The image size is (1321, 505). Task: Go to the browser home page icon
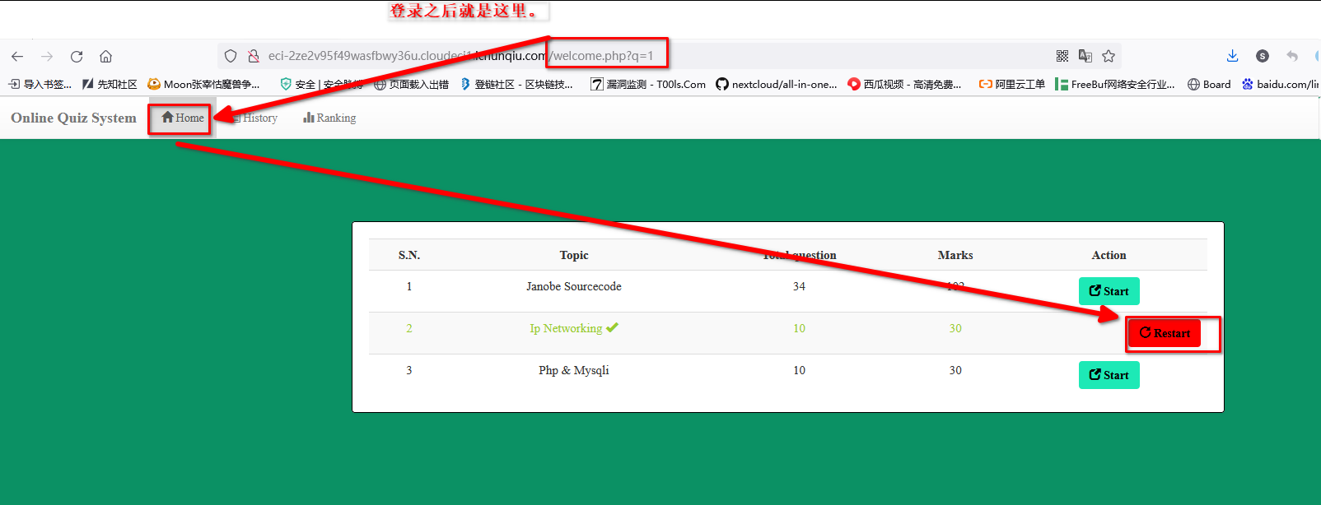(105, 57)
